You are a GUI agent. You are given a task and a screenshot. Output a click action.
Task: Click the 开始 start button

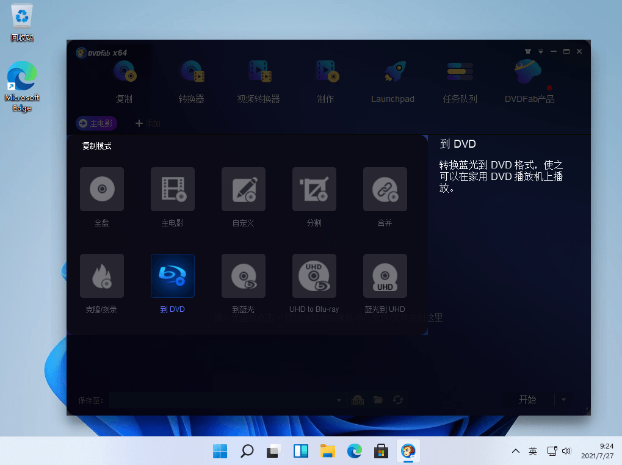[x=528, y=400]
